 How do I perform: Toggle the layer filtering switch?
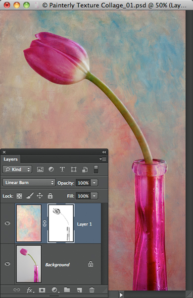click(x=96, y=169)
